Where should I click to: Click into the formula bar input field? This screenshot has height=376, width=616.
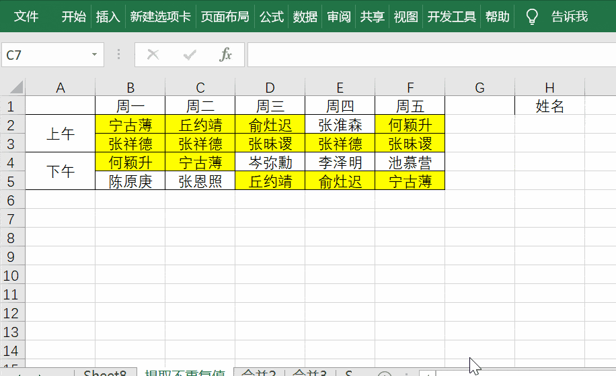[x=430, y=55]
